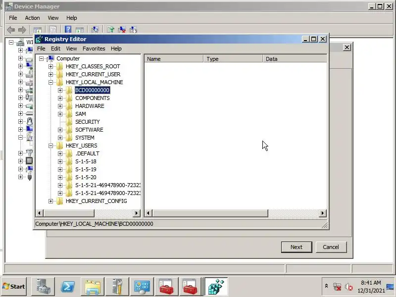
Task: Click the values pane horizontal scrollbar thumb
Action: pyautogui.click(x=210, y=213)
